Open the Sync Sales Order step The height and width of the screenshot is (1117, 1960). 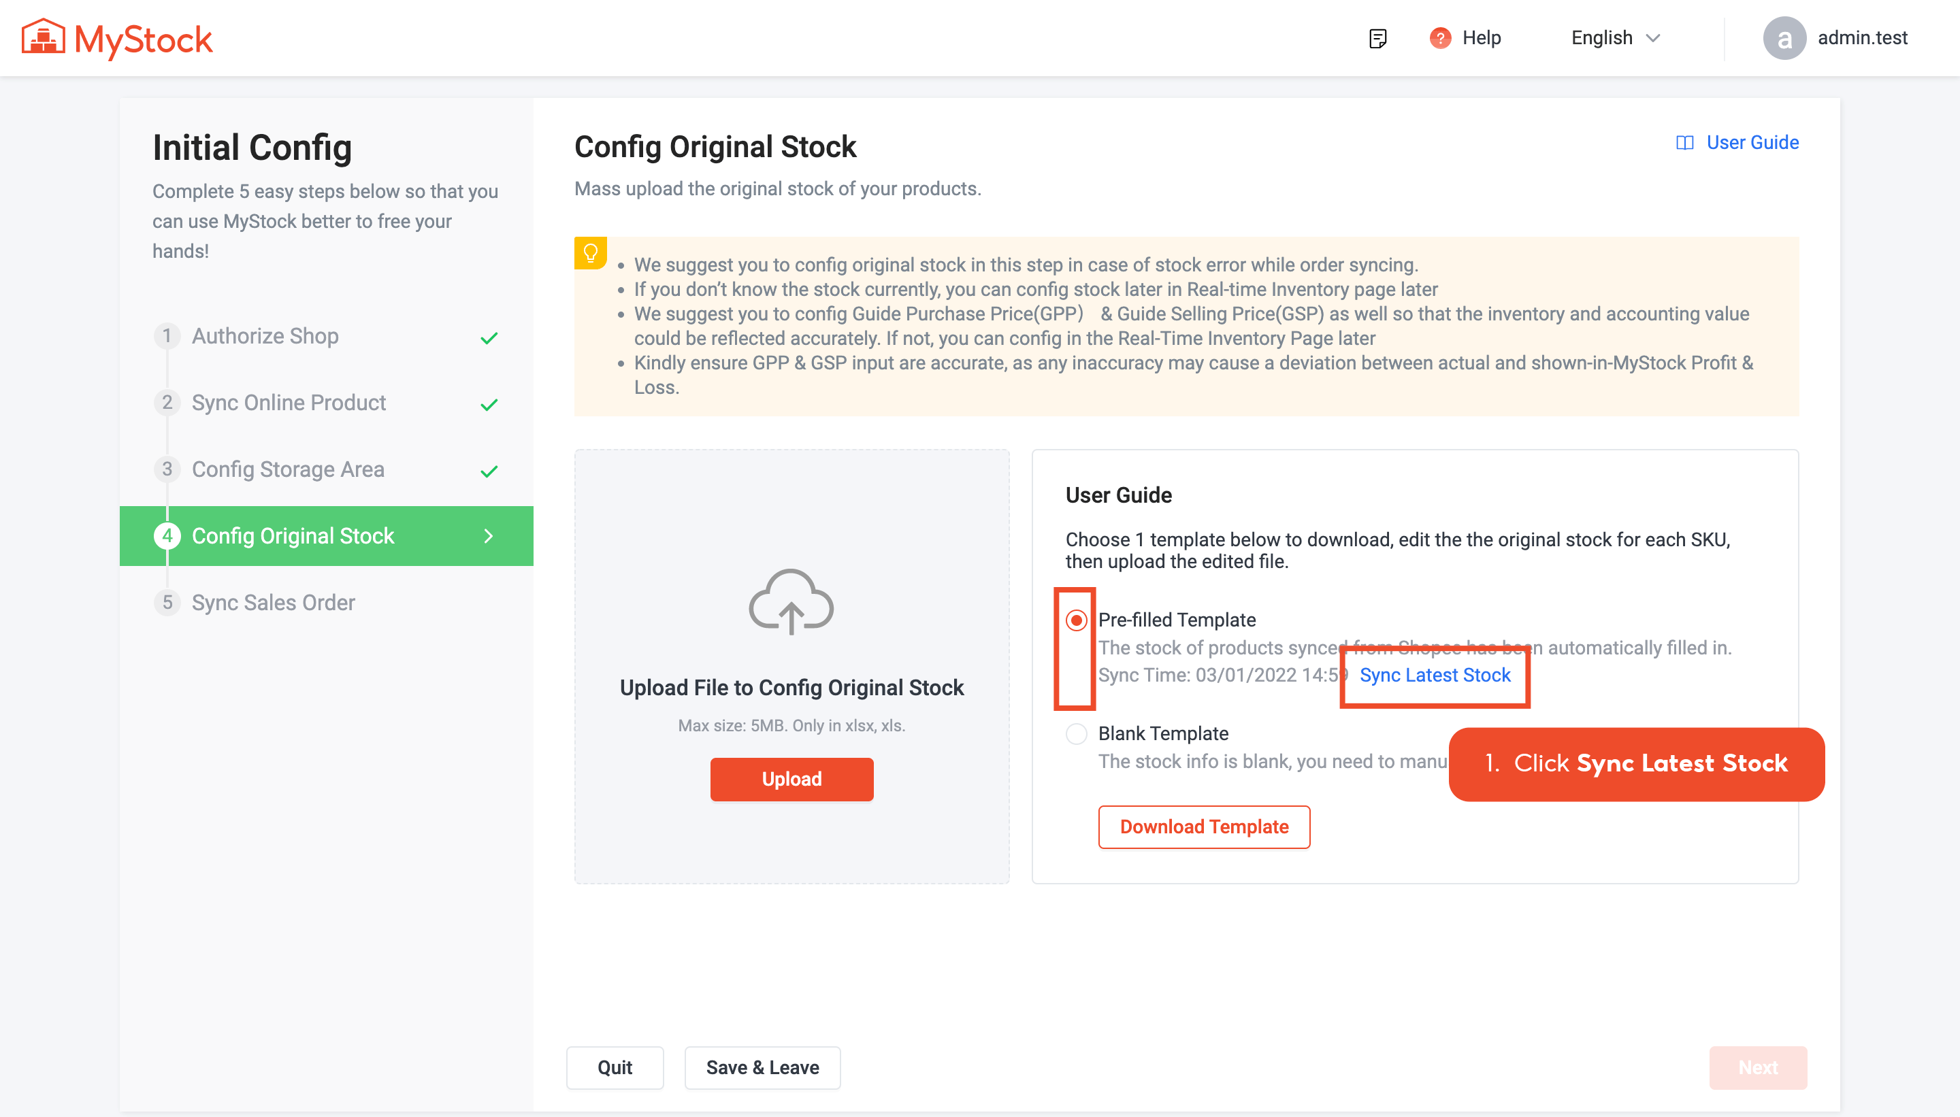[273, 603]
